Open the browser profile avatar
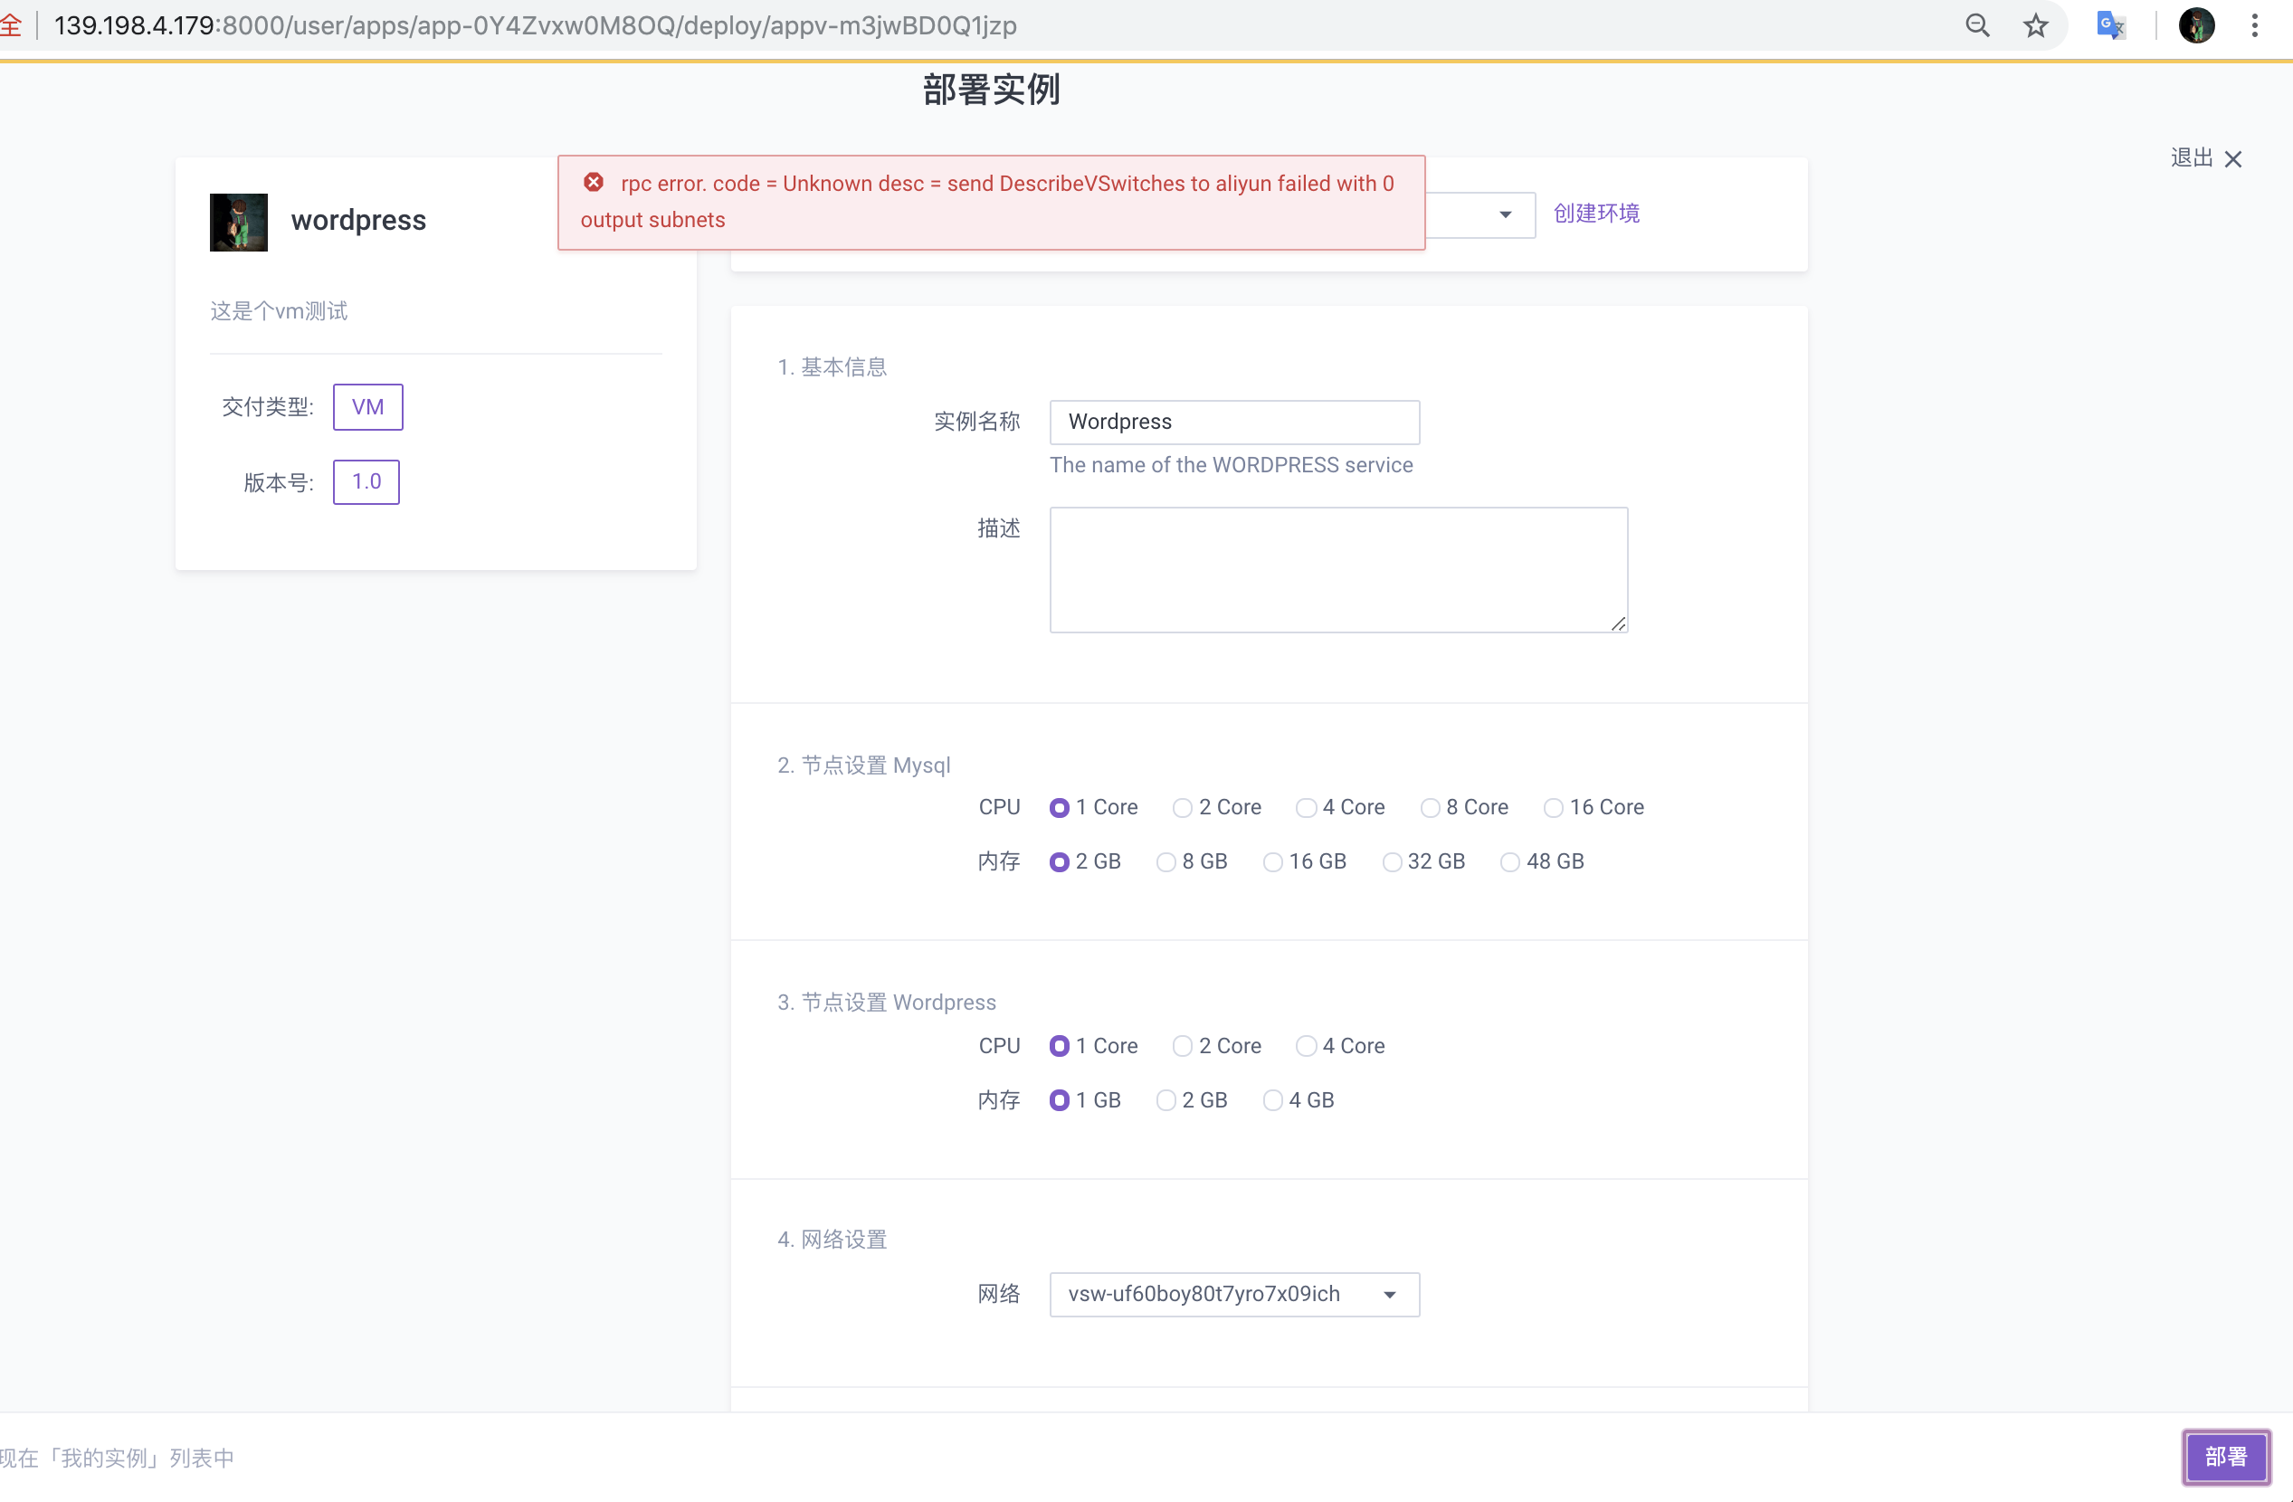The height and width of the screenshot is (1502, 2293). (x=2197, y=25)
